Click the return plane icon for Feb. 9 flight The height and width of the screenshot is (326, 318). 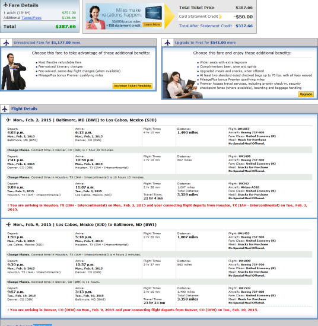[x=8, y=225]
